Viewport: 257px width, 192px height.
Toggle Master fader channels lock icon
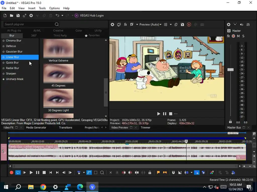tap(230, 121)
